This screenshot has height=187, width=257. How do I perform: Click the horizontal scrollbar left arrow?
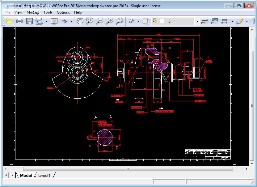(x=5, y=169)
